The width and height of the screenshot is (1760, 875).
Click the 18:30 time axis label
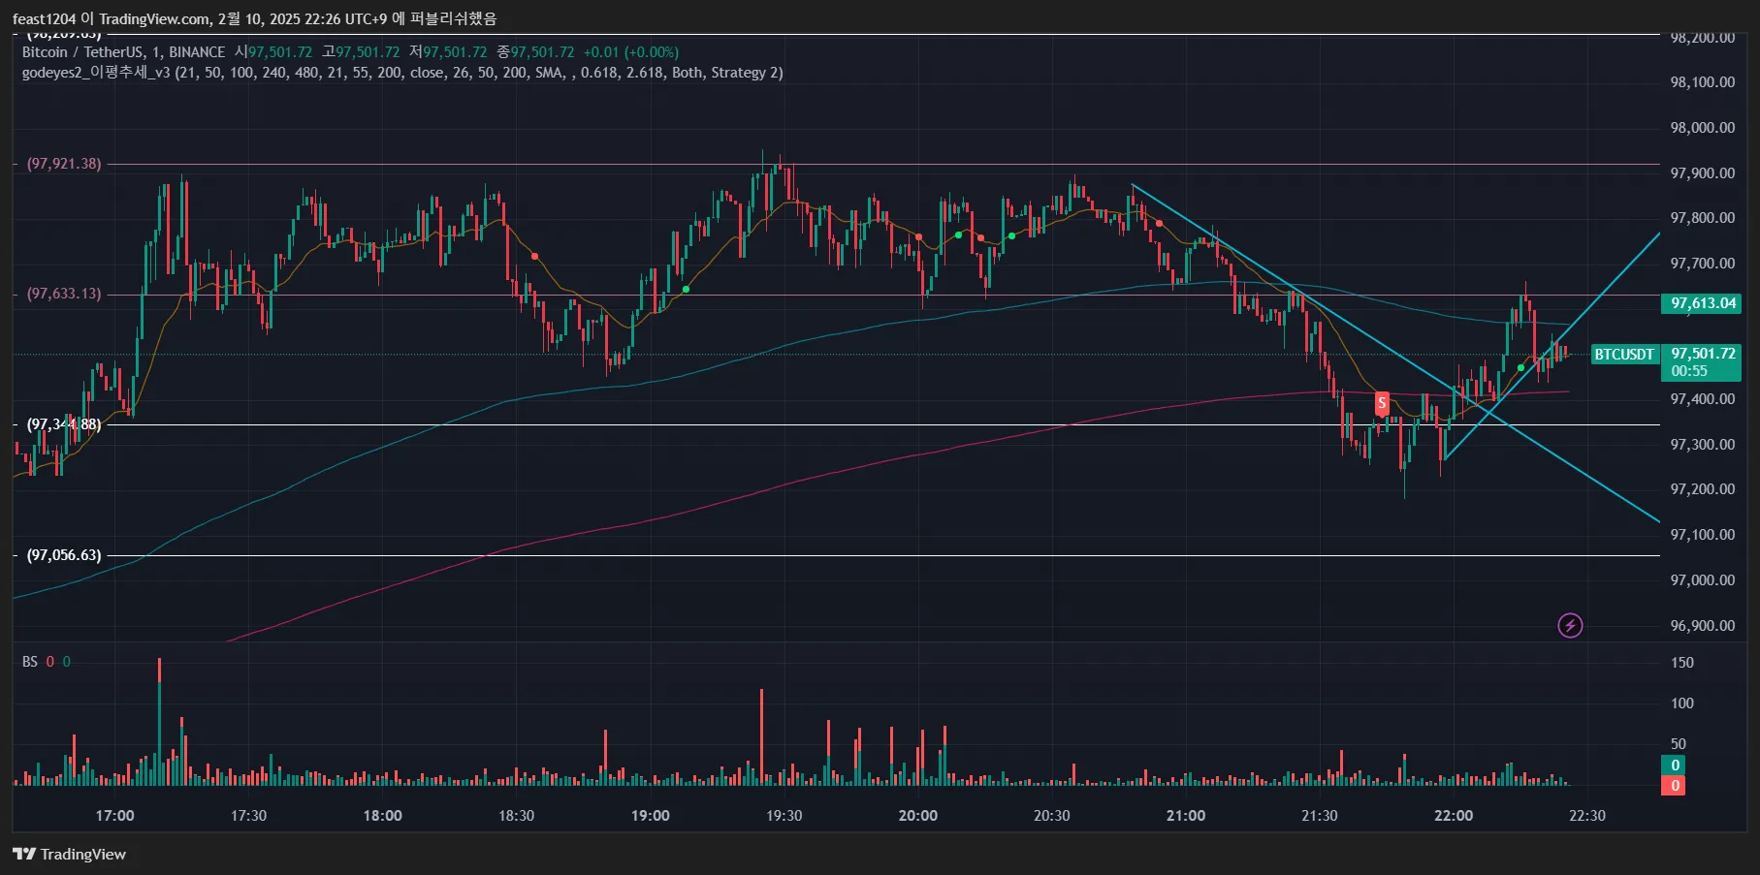point(516,816)
